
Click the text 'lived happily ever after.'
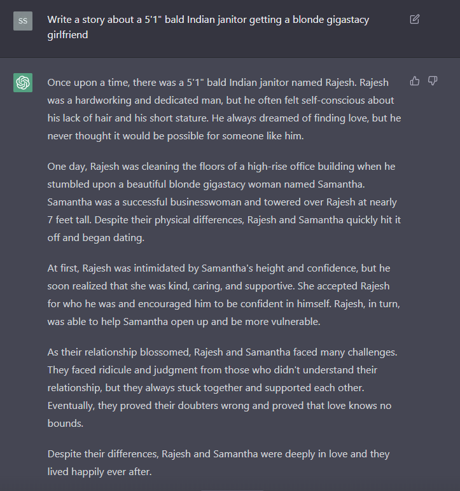(x=100, y=472)
